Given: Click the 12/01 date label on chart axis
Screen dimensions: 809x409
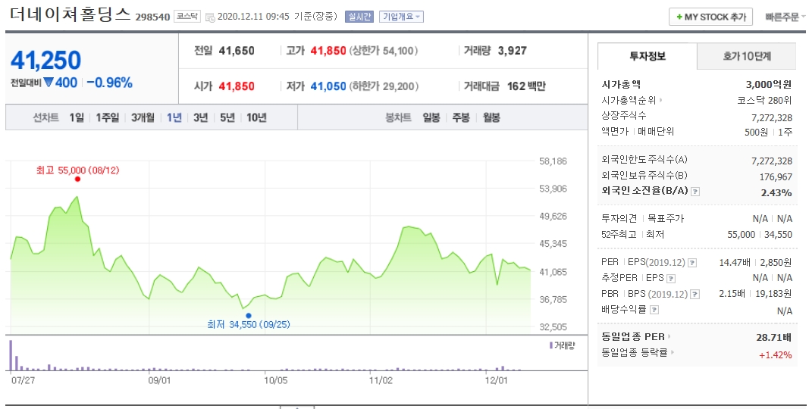Looking at the screenshot, I should coord(497,380).
